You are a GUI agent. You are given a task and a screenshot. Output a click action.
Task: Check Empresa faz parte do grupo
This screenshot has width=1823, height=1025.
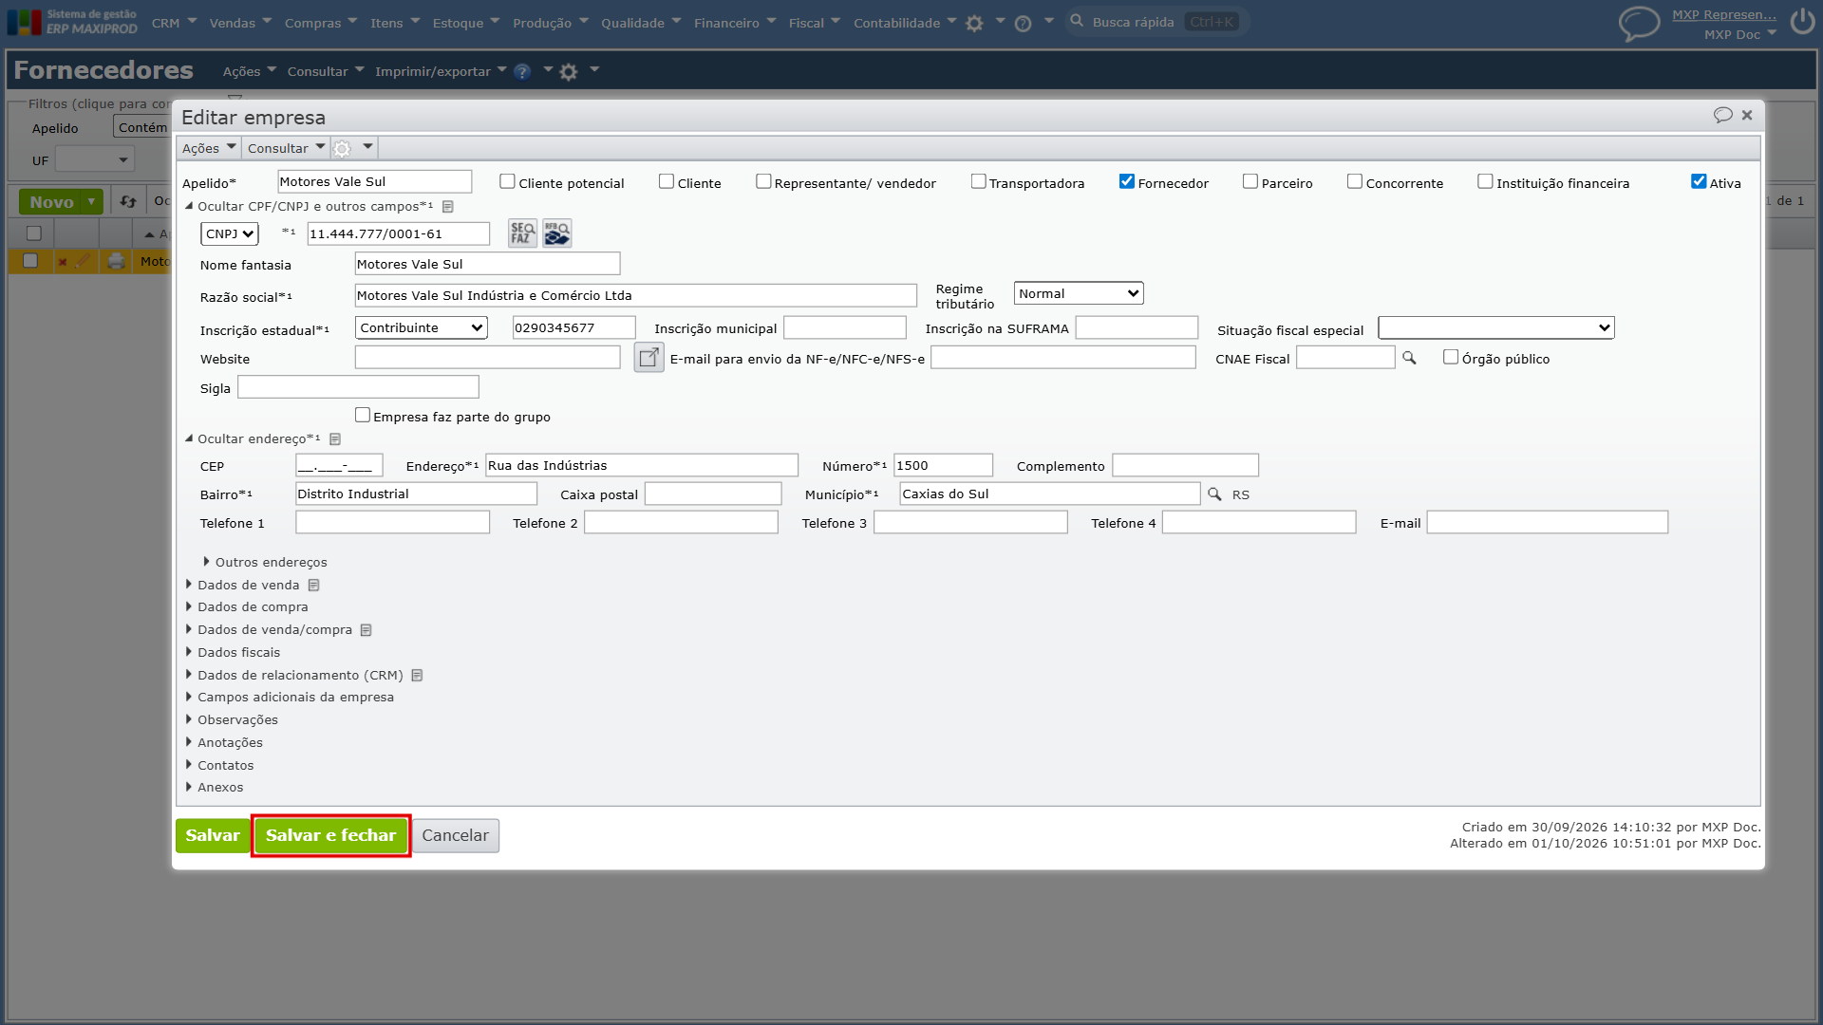[x=363, y=415]
